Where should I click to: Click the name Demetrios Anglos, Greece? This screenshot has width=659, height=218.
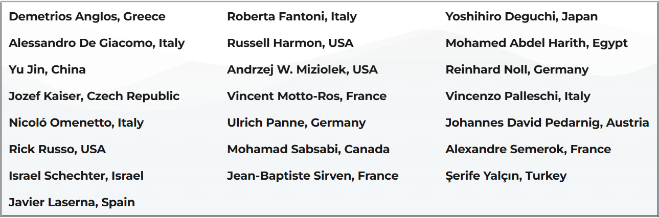tap(87, 16)
